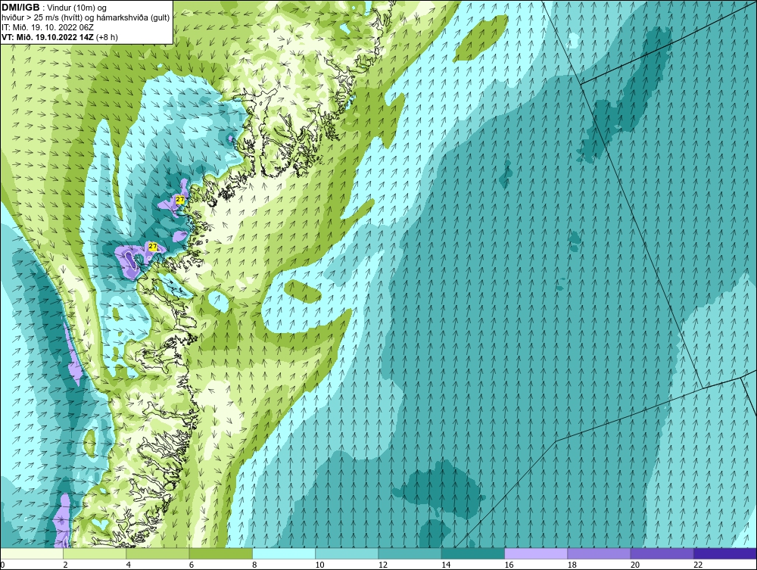Click the "20" scale label
This screenshot has height=570, width=757.
pos(635,565)
